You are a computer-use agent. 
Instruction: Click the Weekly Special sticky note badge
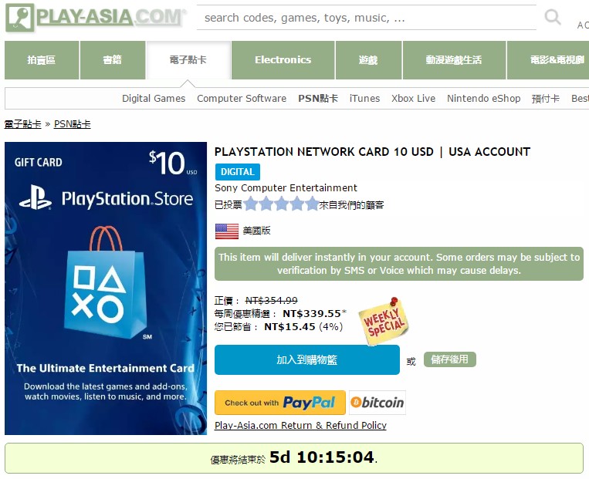click(x=383, y=321)
